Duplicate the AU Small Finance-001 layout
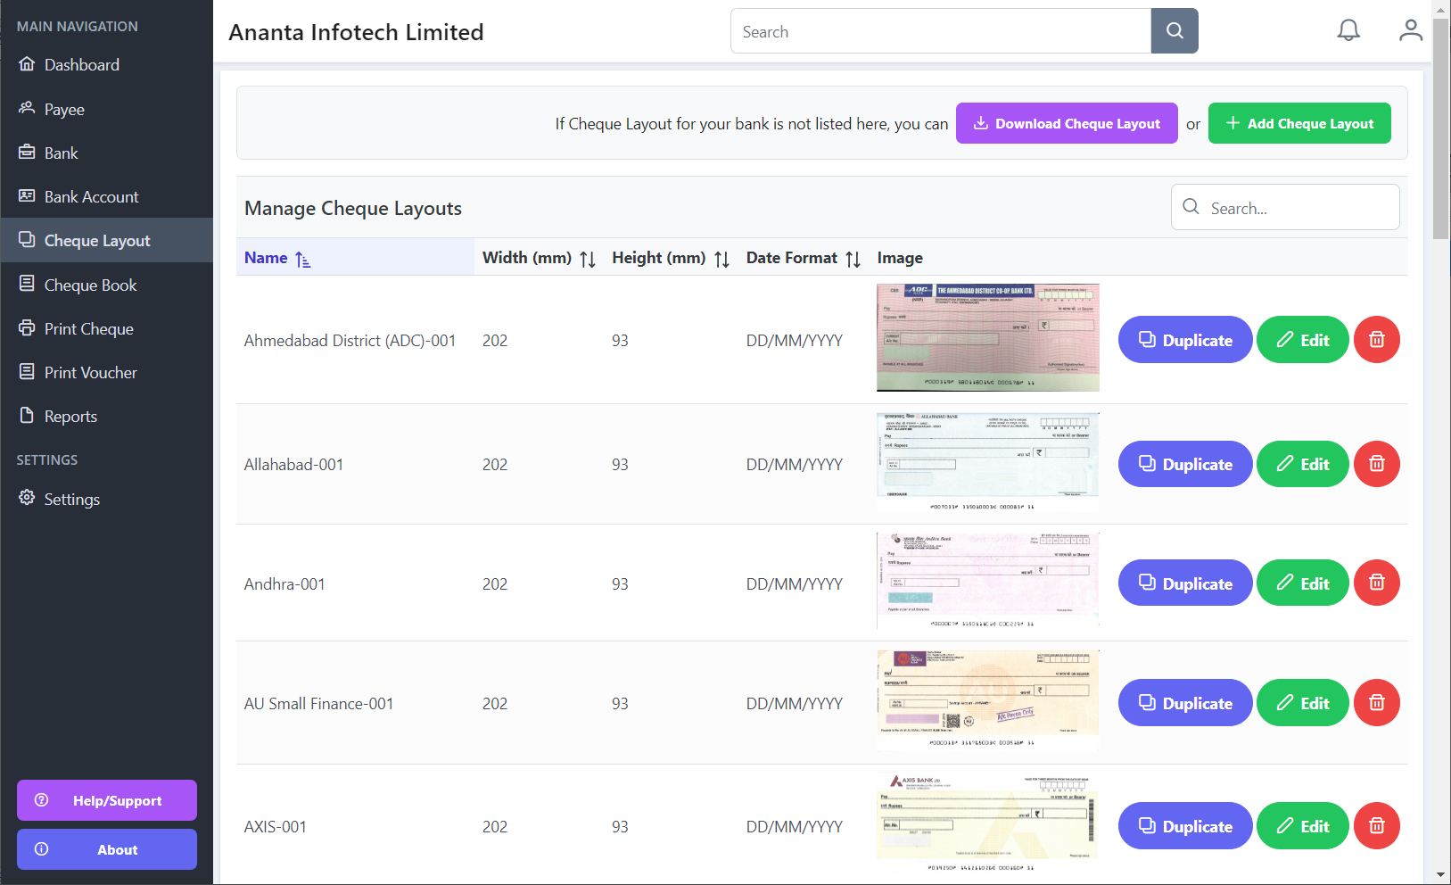The height and width of the screenshot is (885, 1451). 1185,703
